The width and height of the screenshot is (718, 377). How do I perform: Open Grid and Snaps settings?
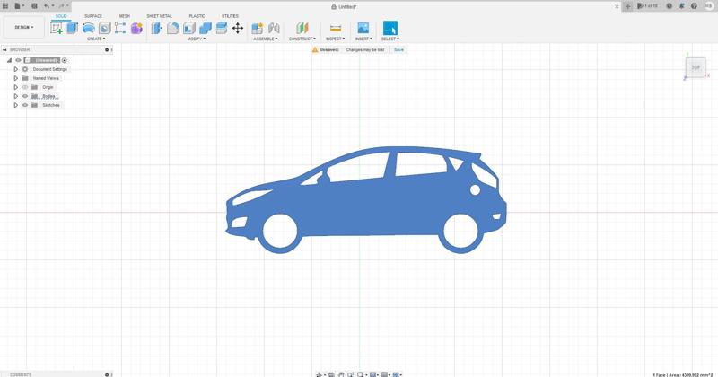(x=385, y=374)
